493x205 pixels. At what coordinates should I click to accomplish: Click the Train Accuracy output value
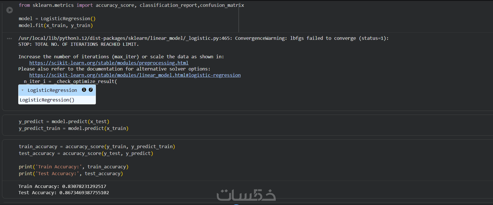click(x=84, y=187)
